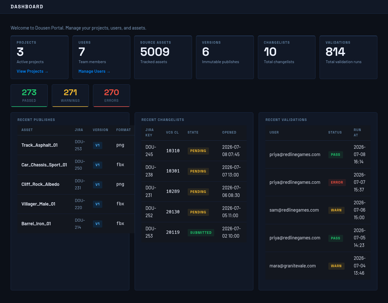Click the V1 badge for Track_Asphalt_01
Screen dimensions: 388x303
click(x=98, y=145)
